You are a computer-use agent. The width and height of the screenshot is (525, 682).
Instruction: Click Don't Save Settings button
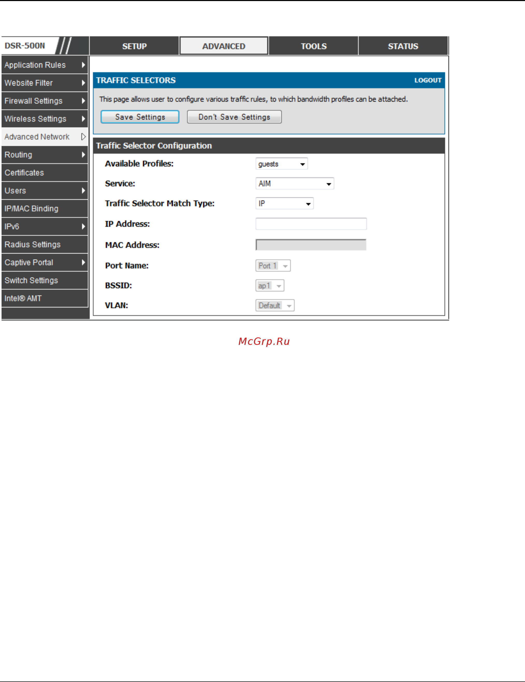click(x=234, y=117)
